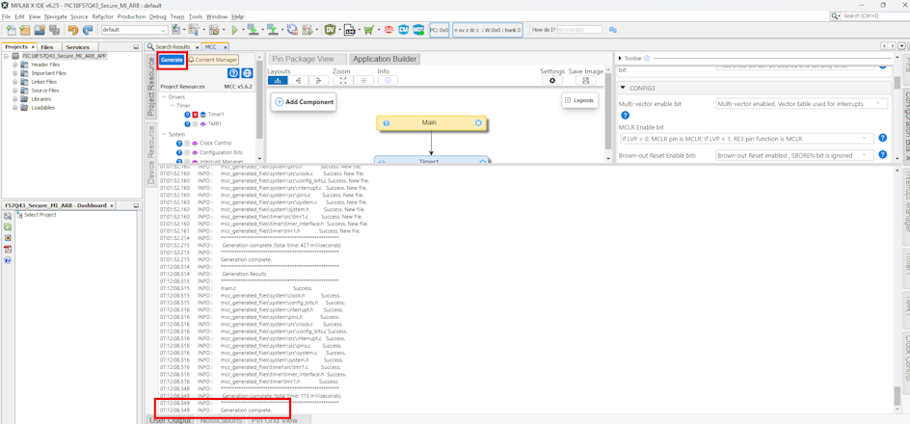Click the green Run Project arrow

(x=234, y=30)
